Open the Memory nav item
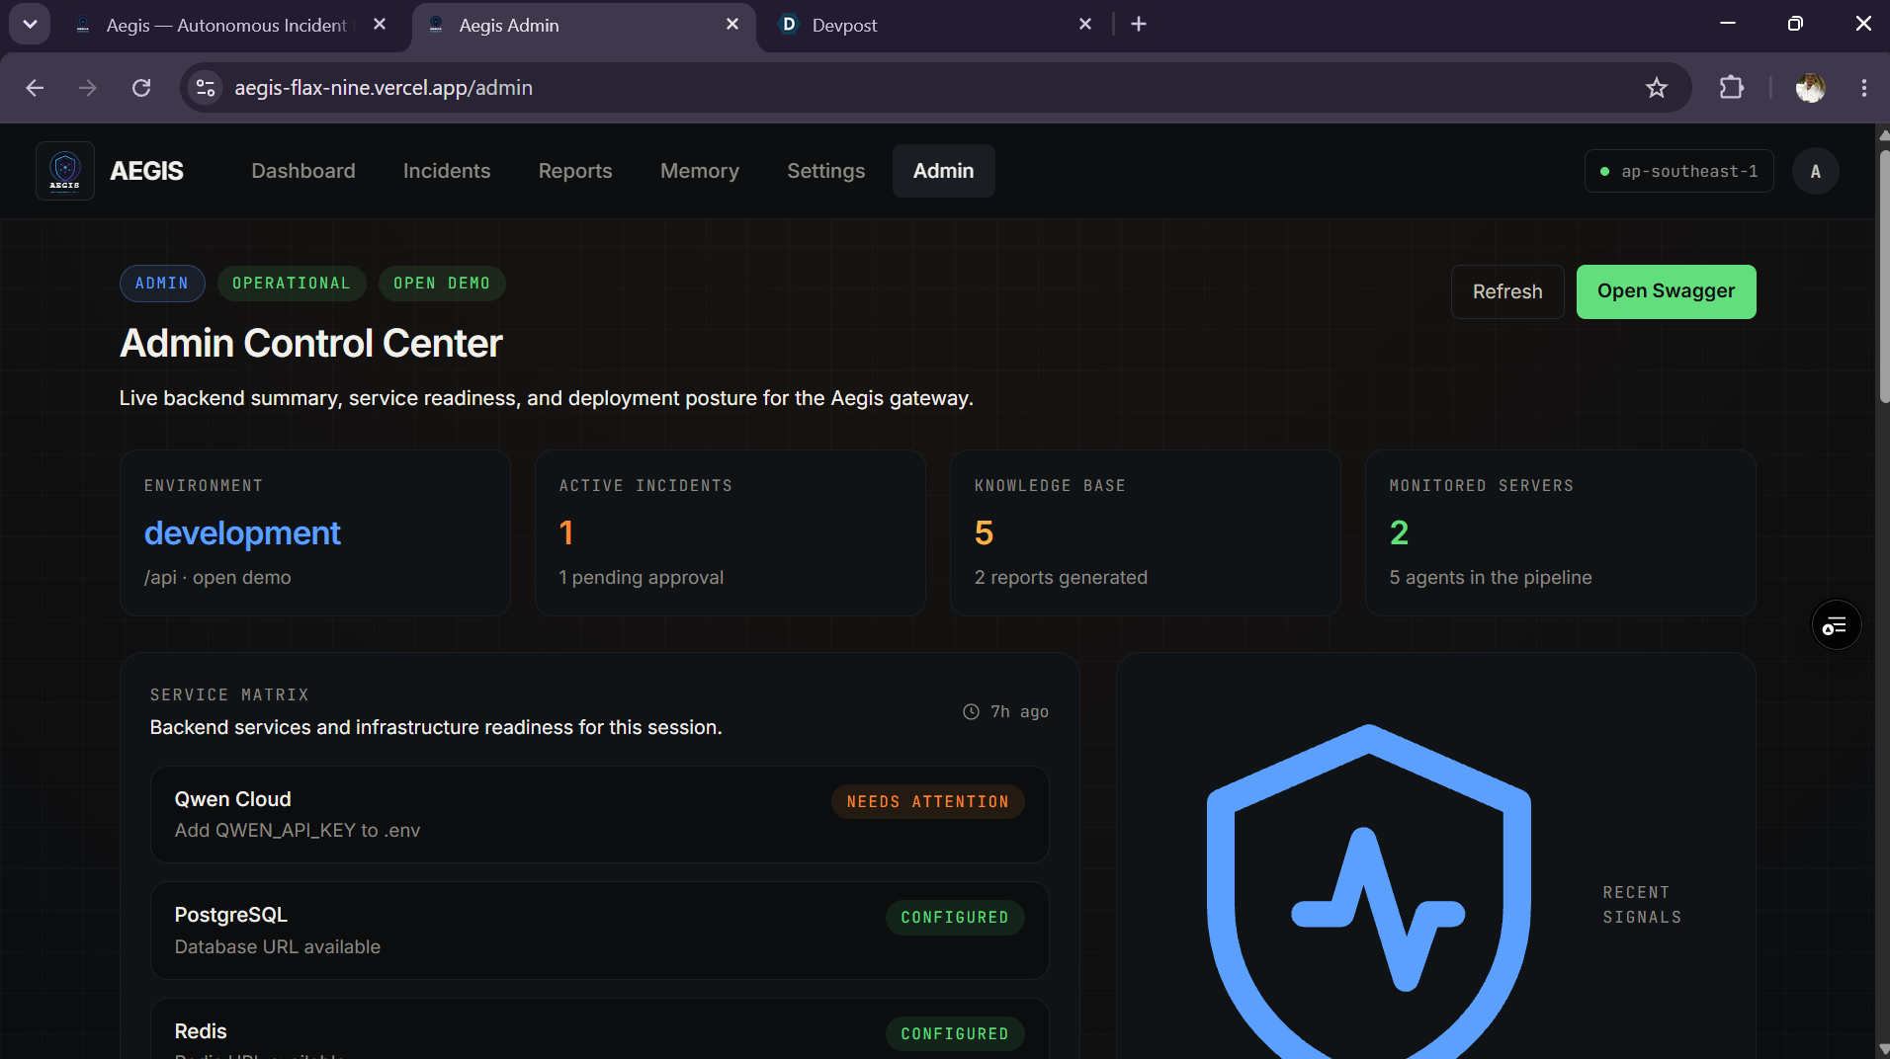1890x1059 pixels. pos(700,171)
